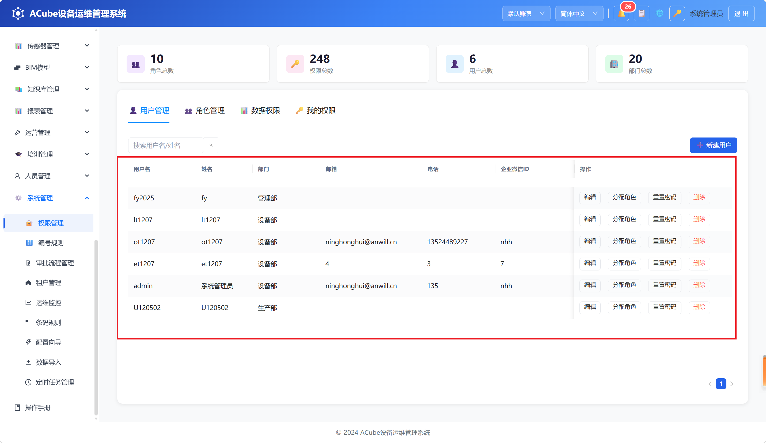The image size is (766, 443).
Task: Switch to 我的权限 tab
Action: tap(316, 110)
